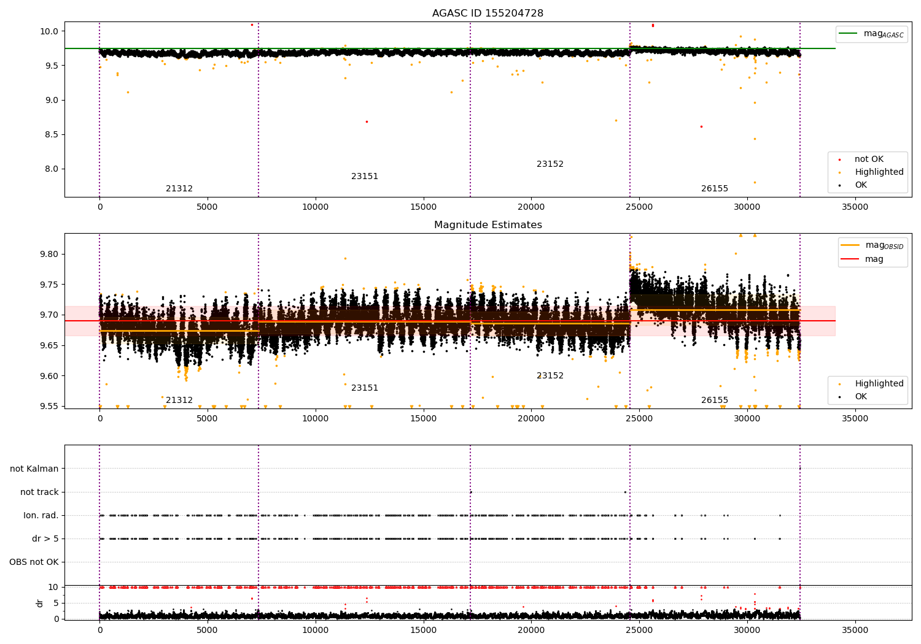Click obsid label 23151 in top panel
This screenshot has height=644, width=921.
pos(365,177)
